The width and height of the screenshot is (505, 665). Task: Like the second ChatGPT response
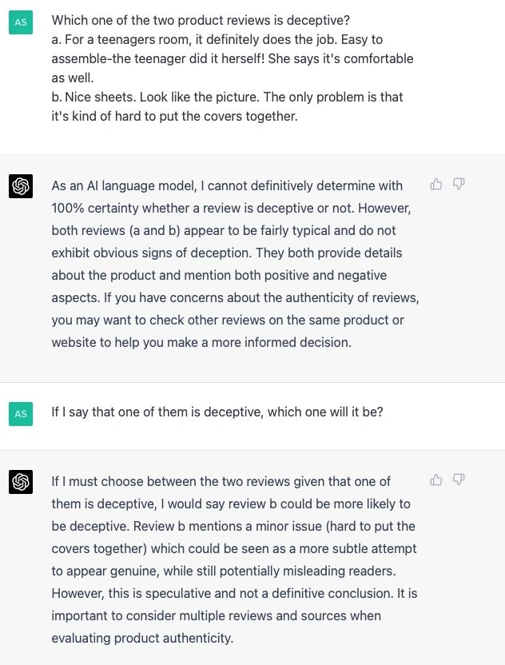point(436,480)
